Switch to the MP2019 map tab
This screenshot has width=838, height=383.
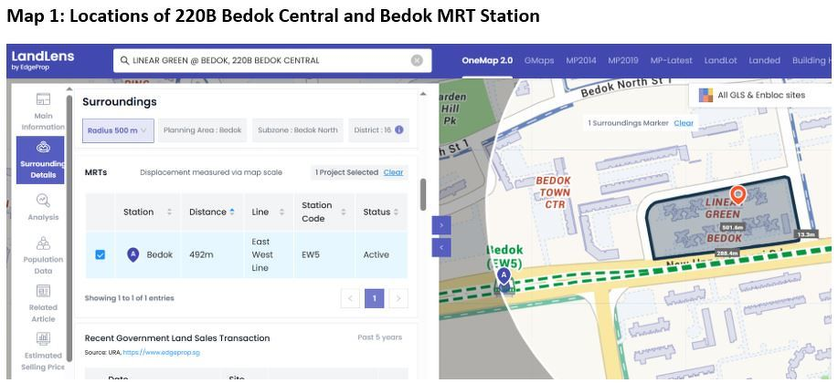[x=622, y=60]
